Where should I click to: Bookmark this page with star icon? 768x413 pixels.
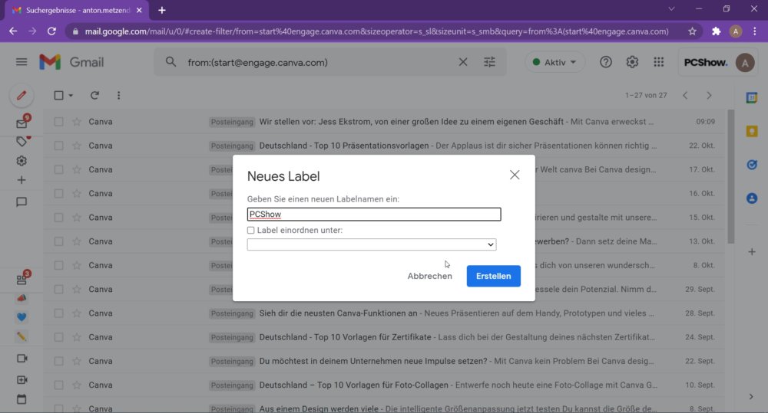click(692, 31)
